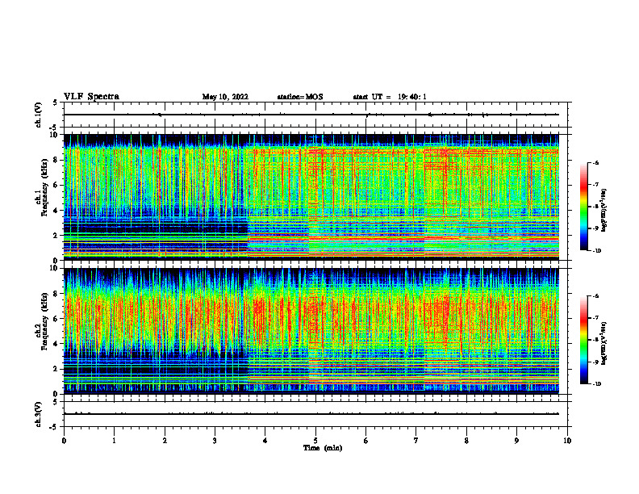Click time axis tick label "7"
Image resolution: width=639 pixels, height=494 pixels.
coord(416,441)
